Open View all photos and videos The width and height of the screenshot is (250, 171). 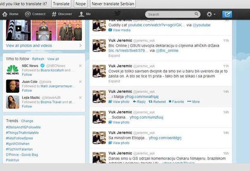(29, 45)
